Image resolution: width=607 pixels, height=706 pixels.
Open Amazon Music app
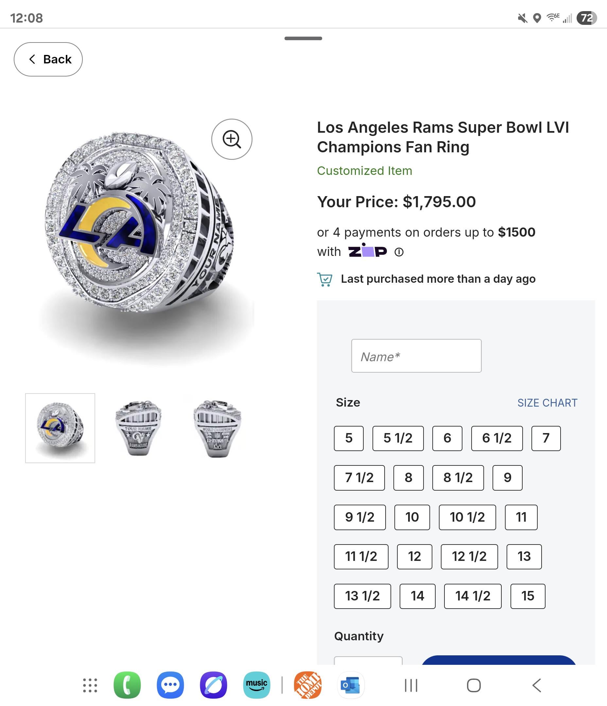[256, 685]
